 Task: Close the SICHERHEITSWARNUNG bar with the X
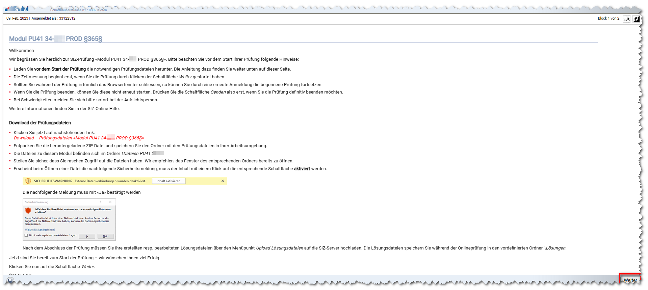point(223,181)
